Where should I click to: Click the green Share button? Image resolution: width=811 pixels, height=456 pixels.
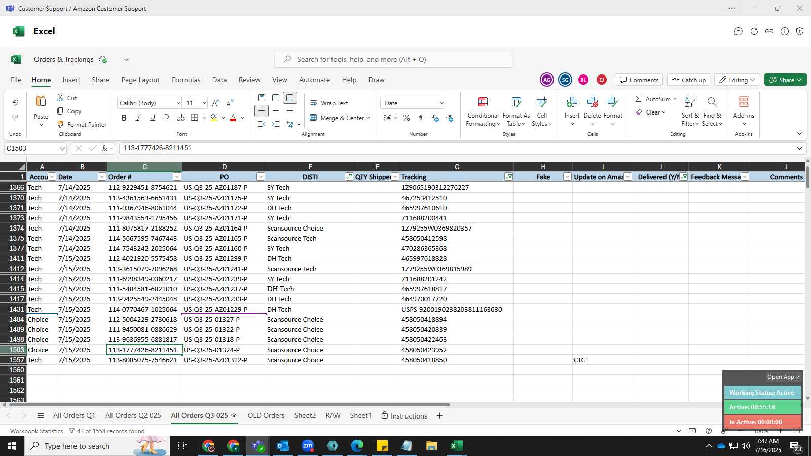pyautogui.click(x=785, y=80)
